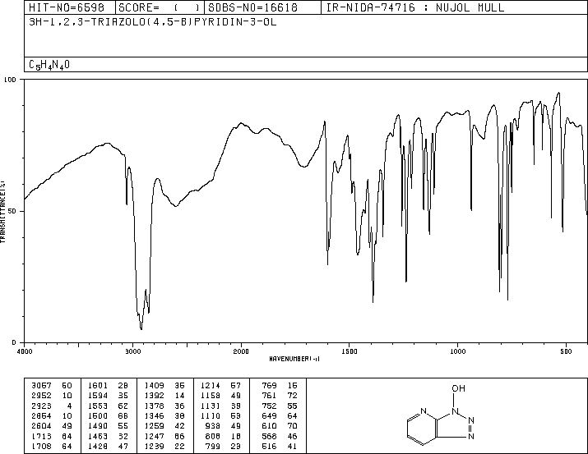This screenshot has height=454, width=588.
Task: Select the 1131 peak entry in the table
Action: 221,406
